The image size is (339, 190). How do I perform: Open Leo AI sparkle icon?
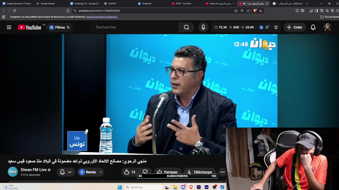327,11
